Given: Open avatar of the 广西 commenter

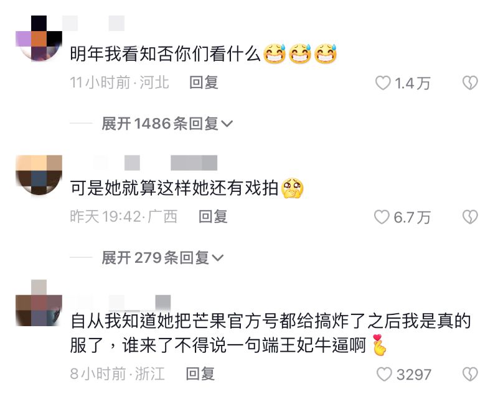Looking at the screenshot, I should pos(39,175).
